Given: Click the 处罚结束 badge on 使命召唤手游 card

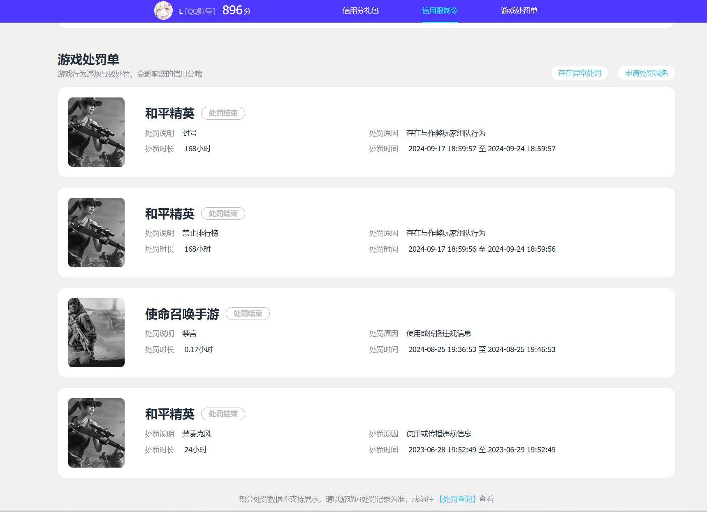Looking at the screenshot, I should 248,313.
